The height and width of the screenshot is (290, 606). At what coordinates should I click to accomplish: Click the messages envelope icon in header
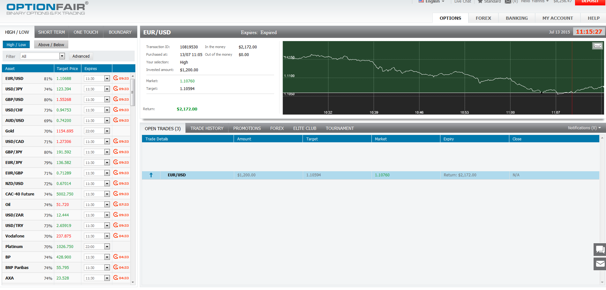508,2
